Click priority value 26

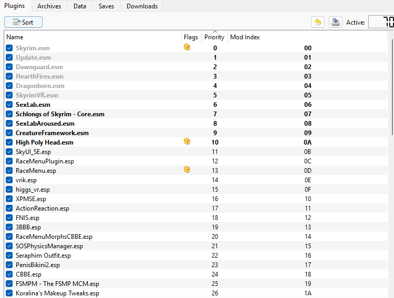click(215, 293)
